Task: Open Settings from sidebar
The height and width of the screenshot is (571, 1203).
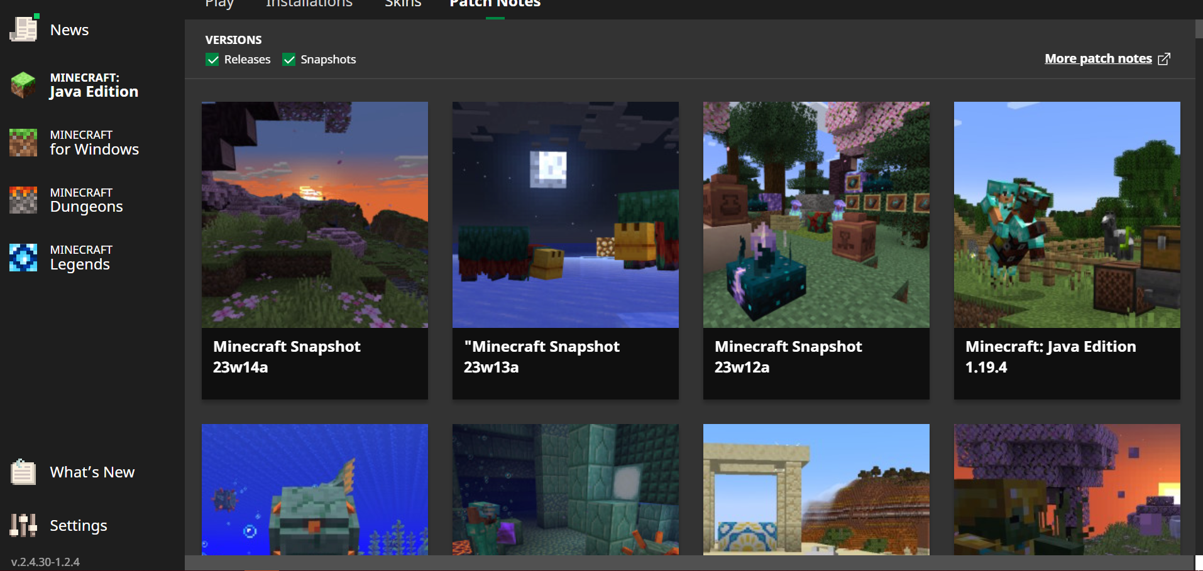Action: tap(79, 525)
